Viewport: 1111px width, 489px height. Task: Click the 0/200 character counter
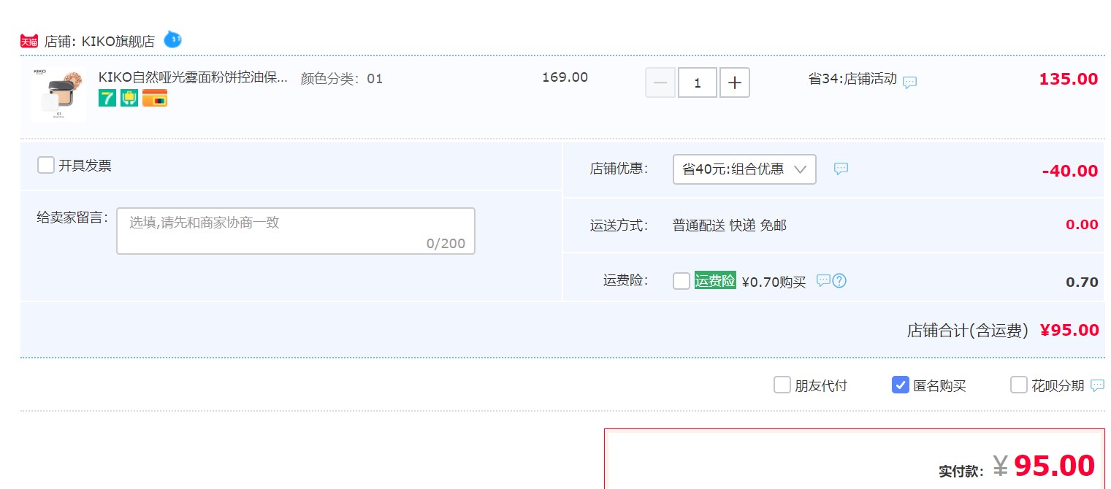pyautogui.click(x=446, y=244)
